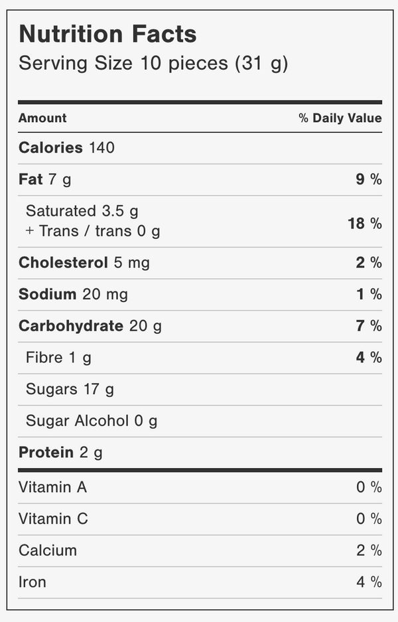Click the 18 % saturated daily value
This screenshot has width=398, height=622.
365,224
